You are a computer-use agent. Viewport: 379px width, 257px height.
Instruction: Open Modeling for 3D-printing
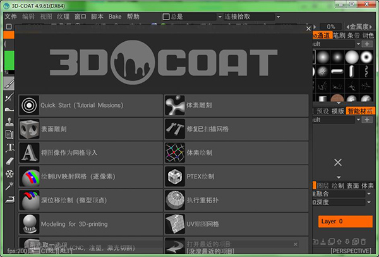90,224
